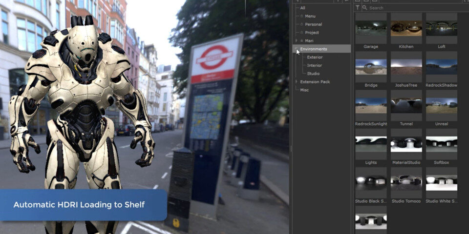Pick the Softbox lighting thumbnail
This screenshot has height=234, width=469.
(x=441, y=144)
